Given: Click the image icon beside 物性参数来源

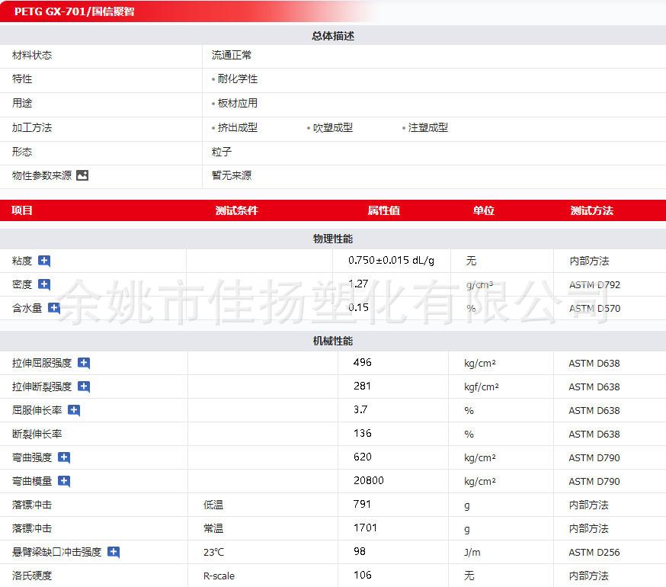Looking at the screenshot, I should click(x=82, y=175).
